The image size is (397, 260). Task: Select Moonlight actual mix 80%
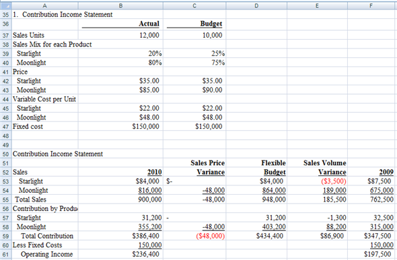[x=155, y=62]
